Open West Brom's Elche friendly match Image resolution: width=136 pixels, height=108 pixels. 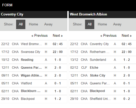pos(102,68)
